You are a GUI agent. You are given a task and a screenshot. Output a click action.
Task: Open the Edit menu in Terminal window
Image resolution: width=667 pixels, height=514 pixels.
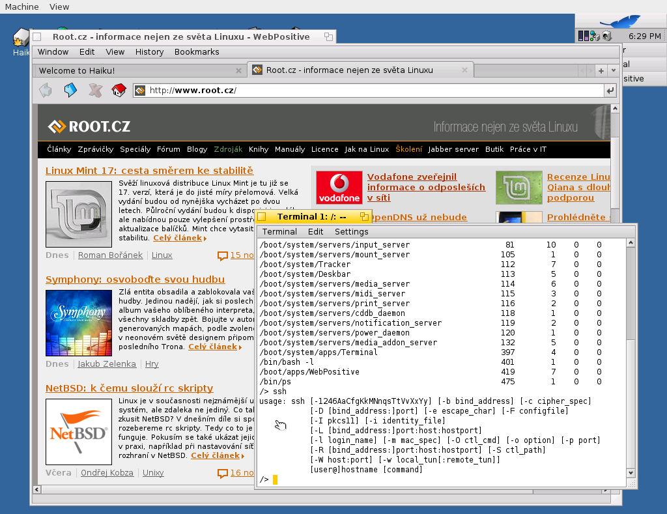315,231
